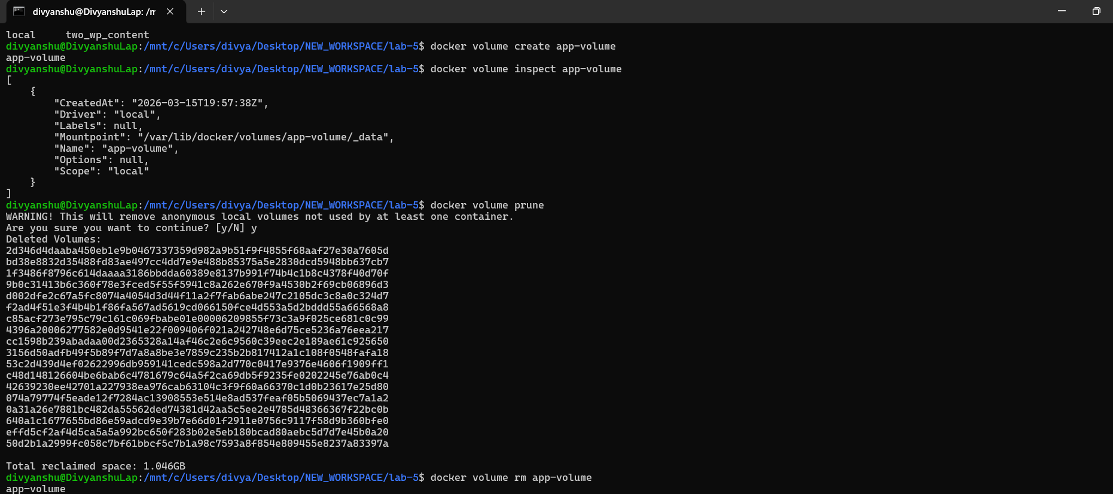This screenshot has height=494, width=1113.
Task: Open a new terminal tab with plus
Action: (202, 11)
